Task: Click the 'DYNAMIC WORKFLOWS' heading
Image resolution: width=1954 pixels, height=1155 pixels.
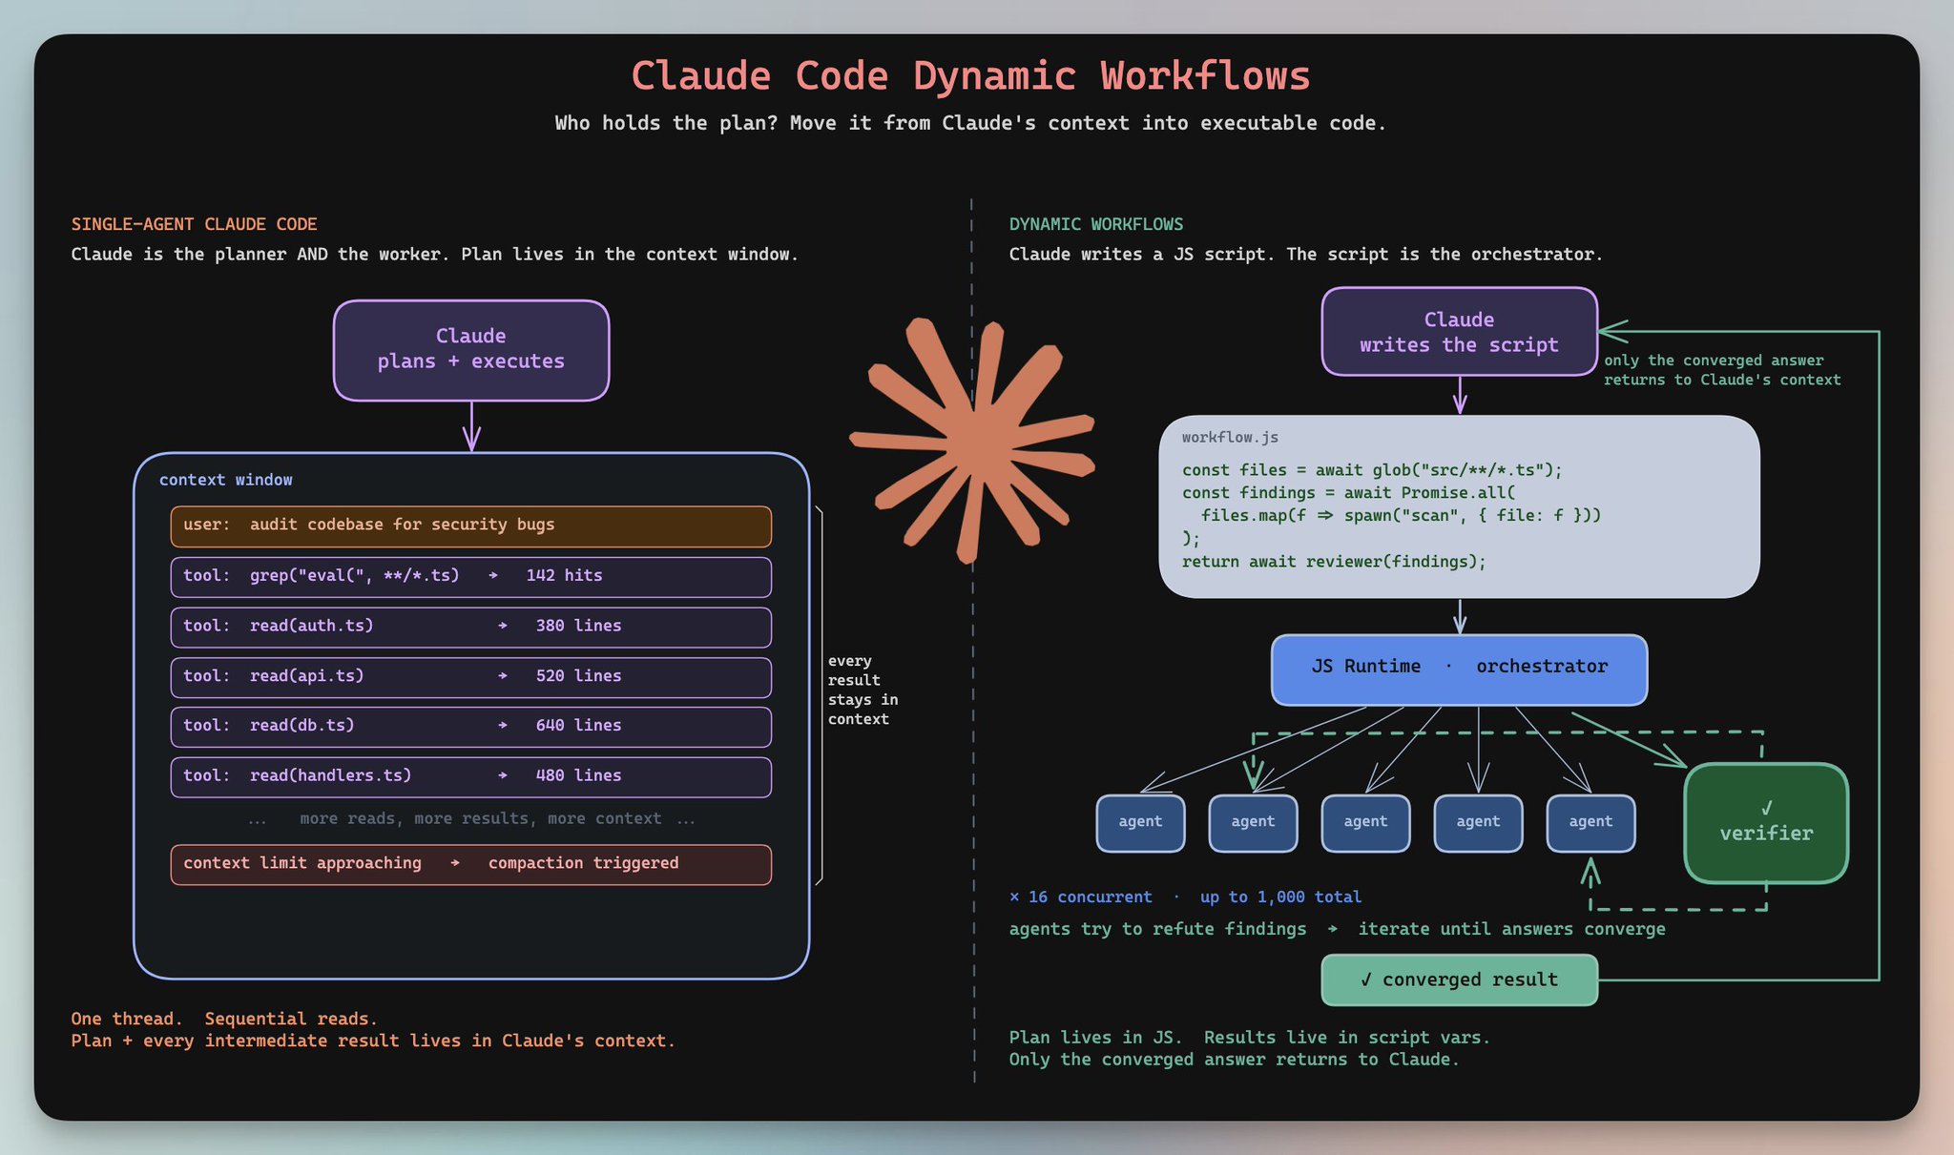Action: click(1096, 224)
